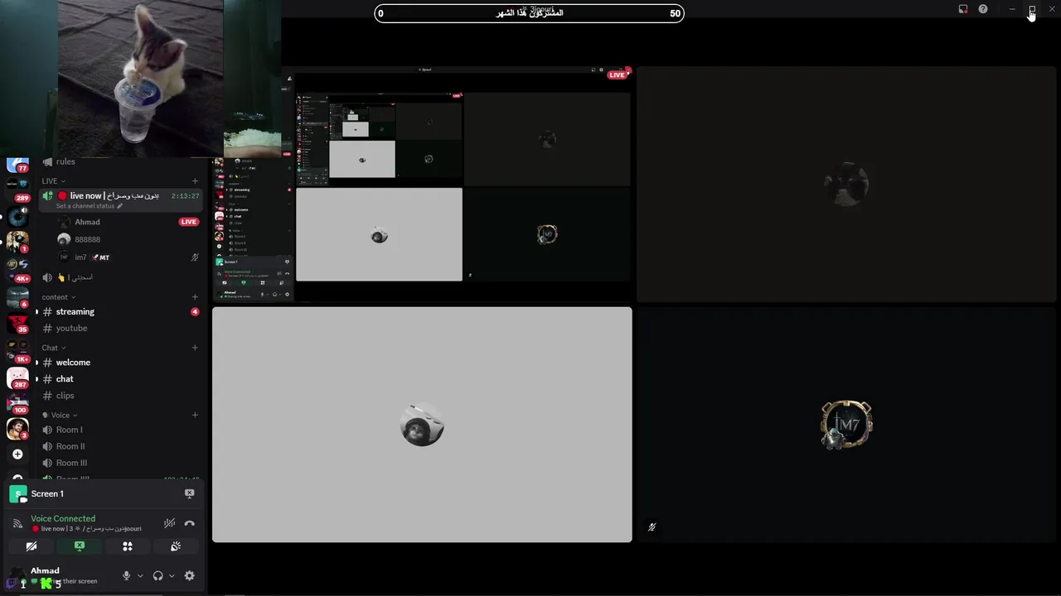
Task: Click Set a channel status link
Action: point(89,206)
